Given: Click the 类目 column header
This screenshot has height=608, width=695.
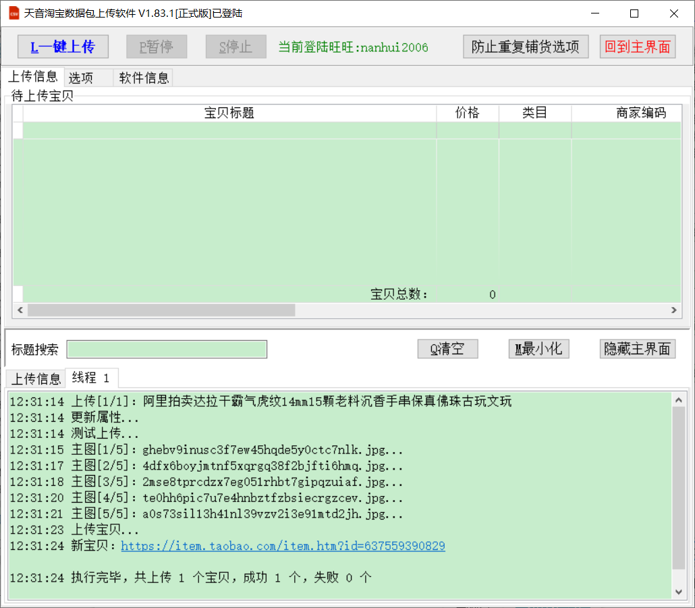Looking at the screenshot, I should pos(534,113).
